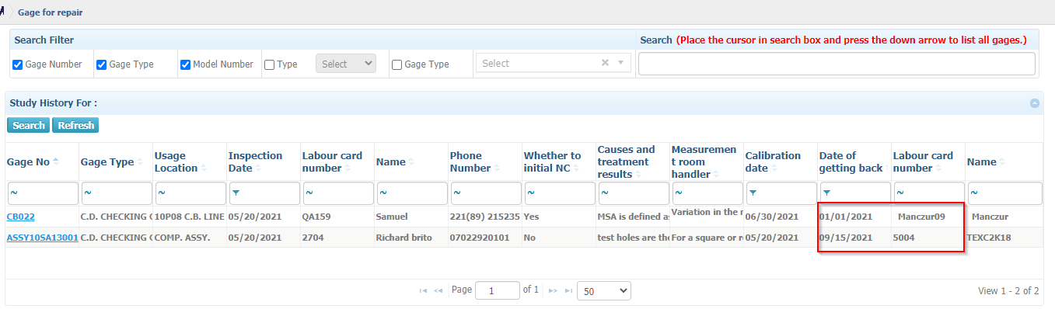Sort by Usage Location column arrows

(x=204, y=168)
